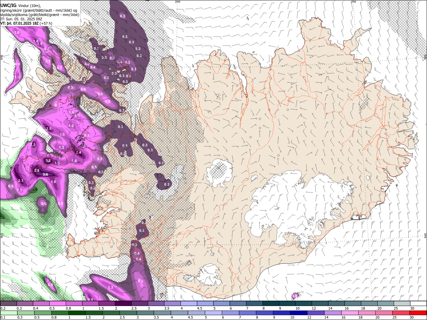The width and height of the screenshot is (427, 320).
Task: Click light grey top legend swatch 25 to 30
Action: pyautogui.click(x=402, y=304)
